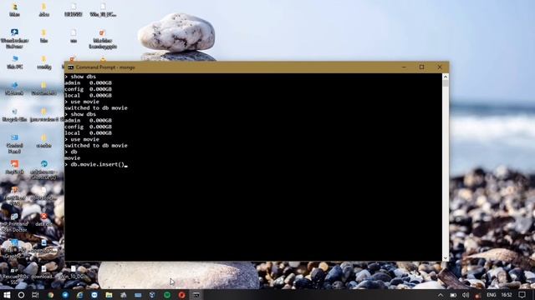The width and height of the screenshot is (535, 300).
Task: Select the Network desktop icon
Action: pyautogui.click(x=14, y=88)
